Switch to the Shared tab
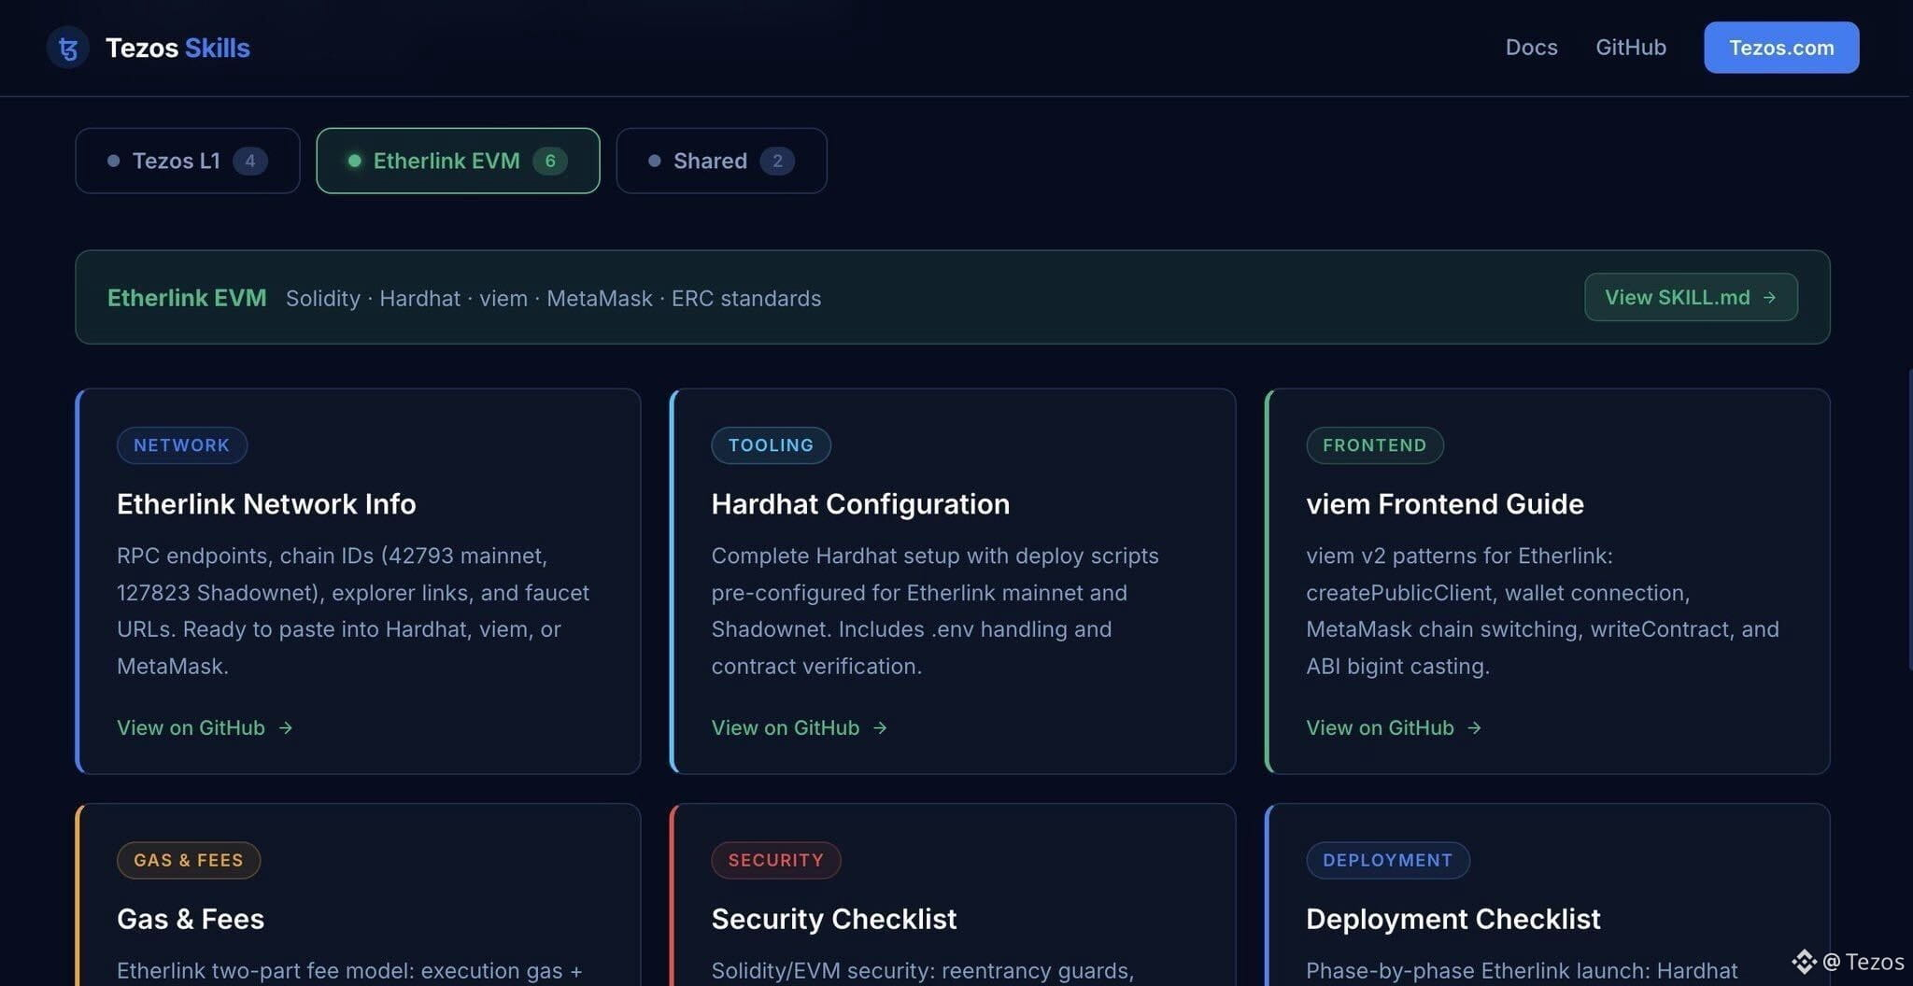 coord(721,161)
